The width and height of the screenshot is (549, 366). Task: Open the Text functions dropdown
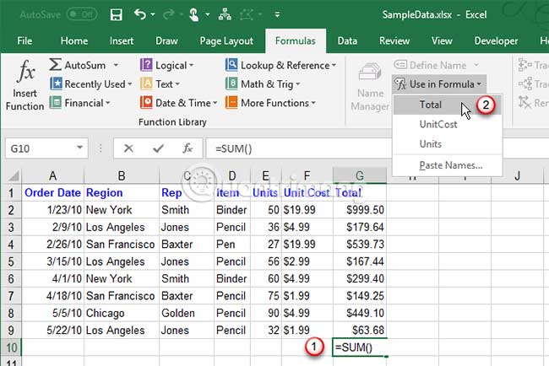click(x=160, y=83)
